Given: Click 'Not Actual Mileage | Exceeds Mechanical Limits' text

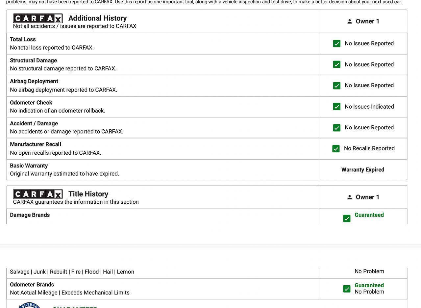Looking at the screenshot, I should click(x=70, y=293).
